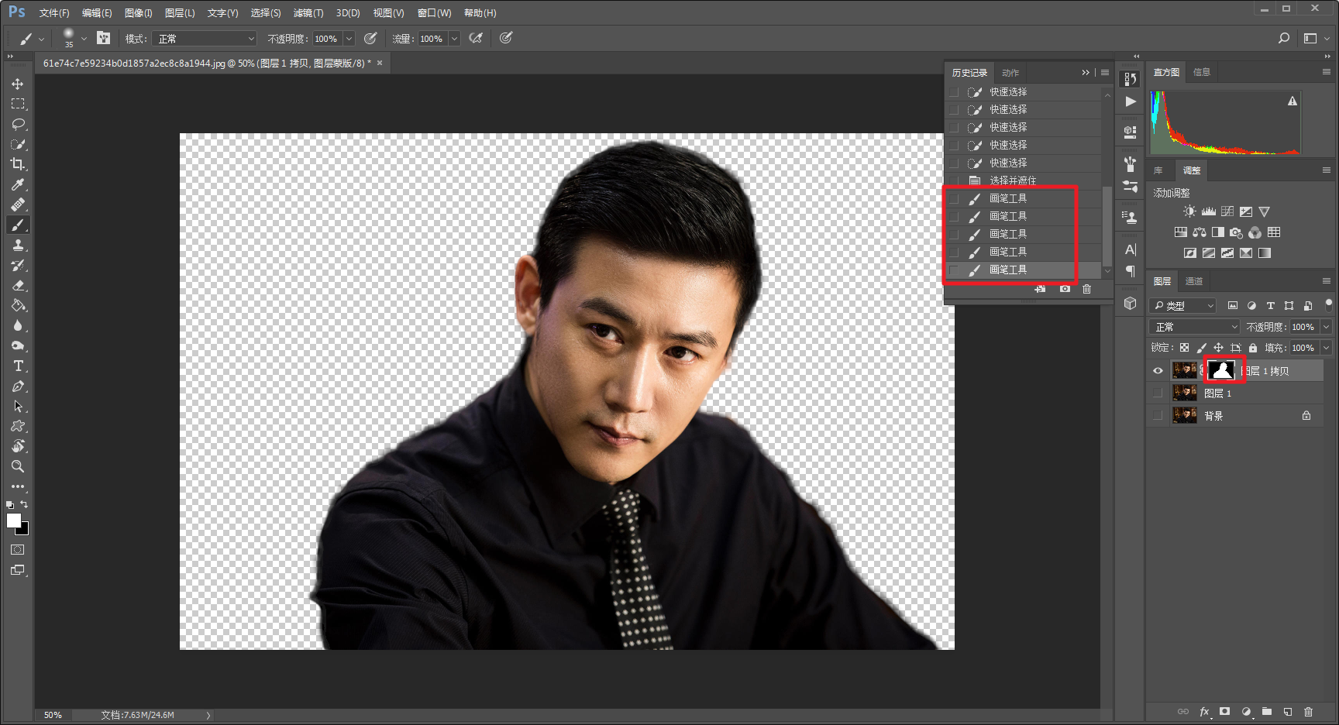
Task: Switch to the 信息 tab
Action: (x=1202, y=72)
